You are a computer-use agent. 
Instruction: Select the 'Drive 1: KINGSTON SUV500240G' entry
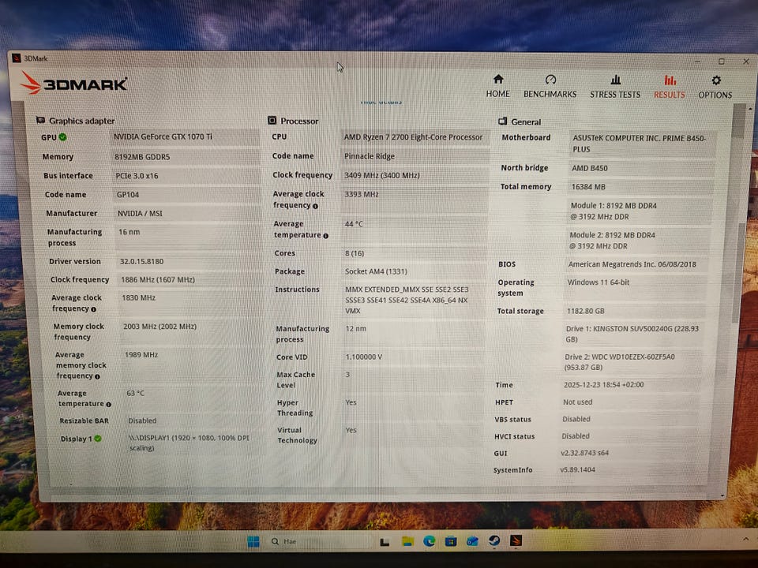tap(632, 334)
